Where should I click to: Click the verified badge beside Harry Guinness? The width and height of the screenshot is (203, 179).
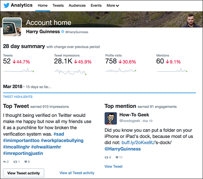click(63, 32)
